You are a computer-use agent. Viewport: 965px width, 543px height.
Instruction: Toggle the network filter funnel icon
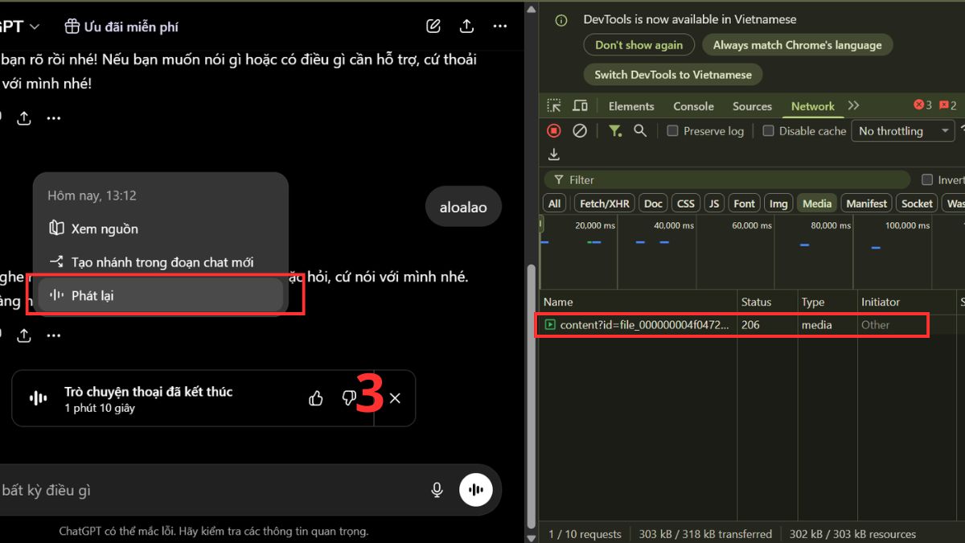pyautogui.click(x=615, y=130)
